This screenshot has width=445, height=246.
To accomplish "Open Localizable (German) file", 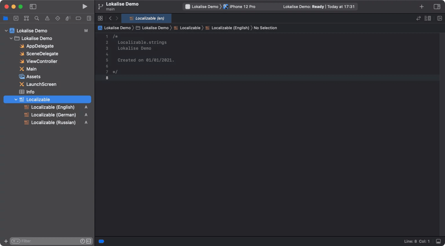I will [x=53, y=115].
